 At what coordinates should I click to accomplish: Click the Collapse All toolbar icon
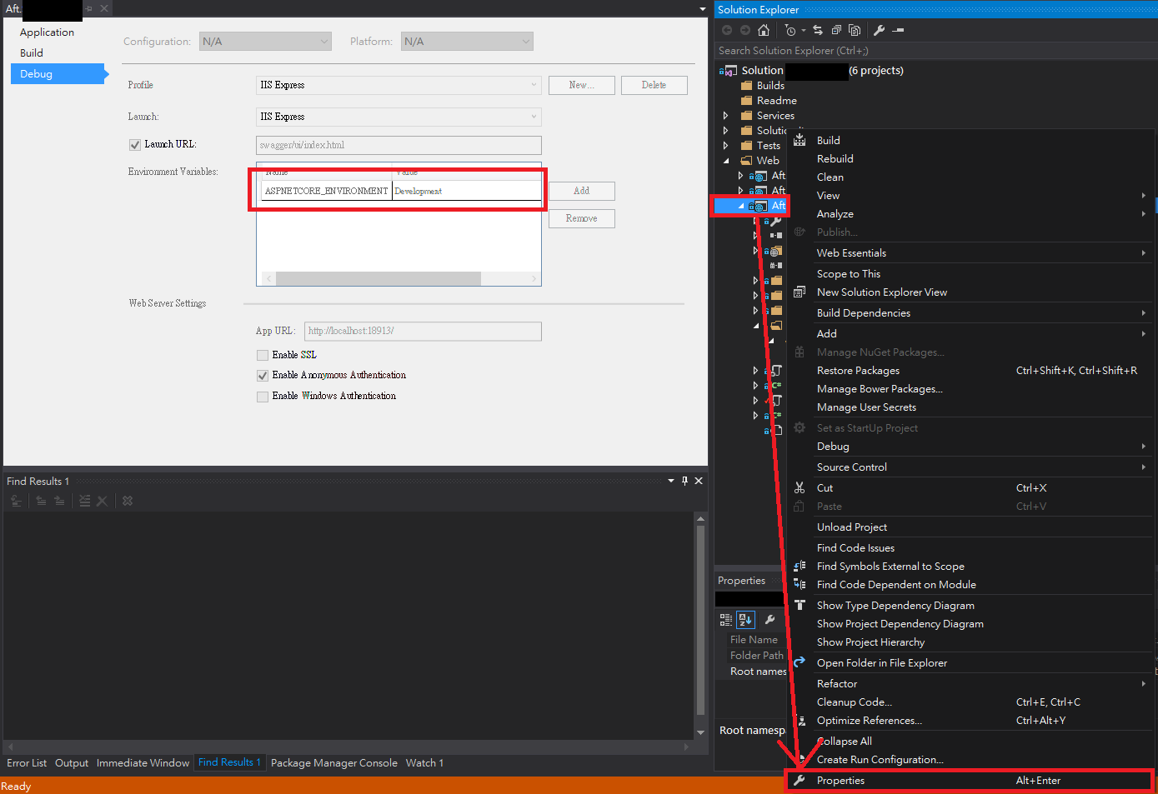pyautogui.click(x=836, y=30)
